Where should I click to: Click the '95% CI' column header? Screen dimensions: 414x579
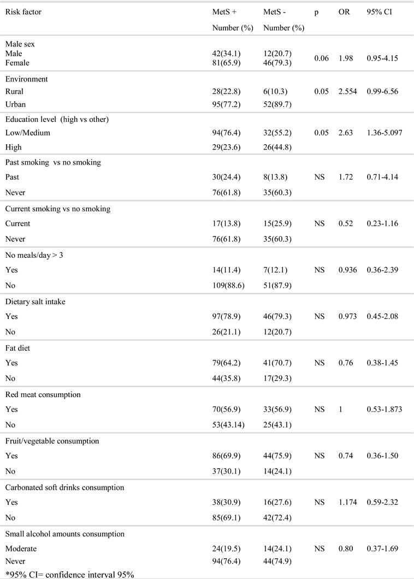pos(377,12)
